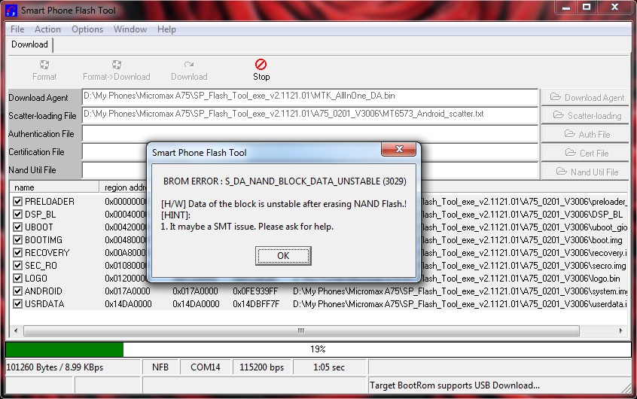This screenshot has width=637, height=399.
Task: Click the Auth File folder button
Action: point(587,134)
